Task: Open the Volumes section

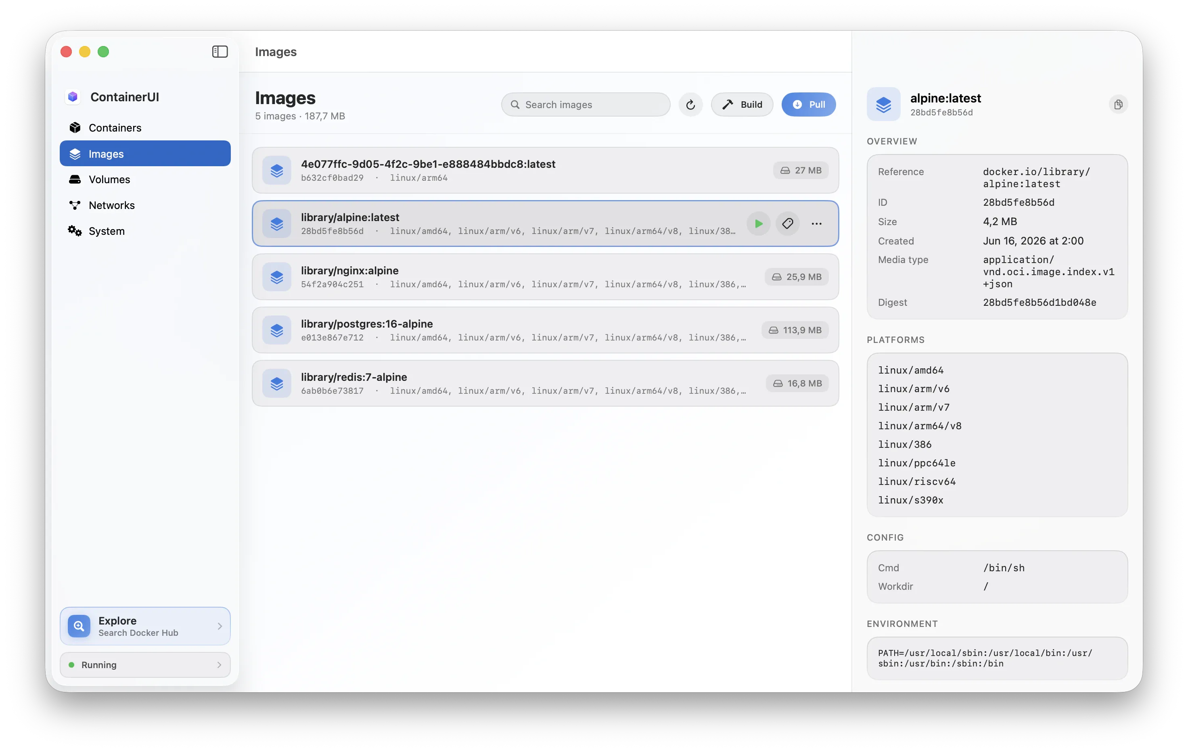Action: pos(145,180)
